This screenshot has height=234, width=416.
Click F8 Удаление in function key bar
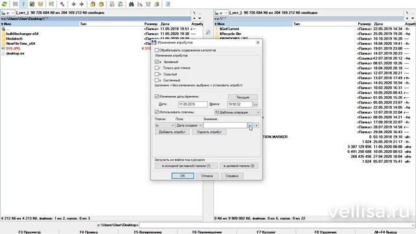[325, 232]
